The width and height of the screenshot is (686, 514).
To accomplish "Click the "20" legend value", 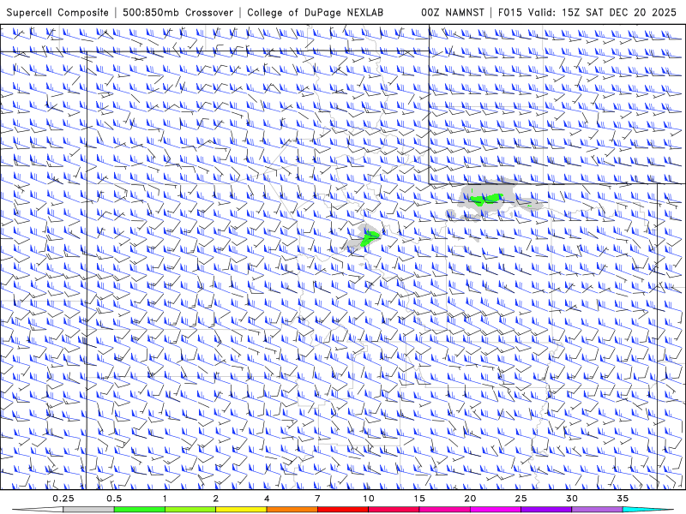I will 470,499.
